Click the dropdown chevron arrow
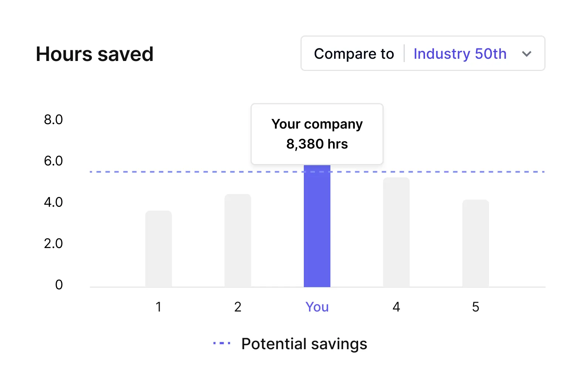The height and width of the screenshot is (388, 581). coord(526,54)
